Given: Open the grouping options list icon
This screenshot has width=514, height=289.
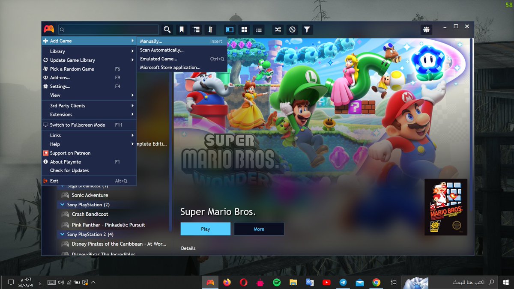Looking at the screenshot, I should 196,30.
